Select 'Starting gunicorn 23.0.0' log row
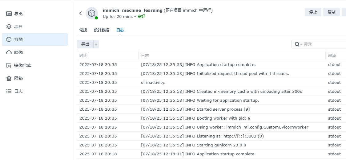This screenshot has height=160, width=346. pos(211,145)
